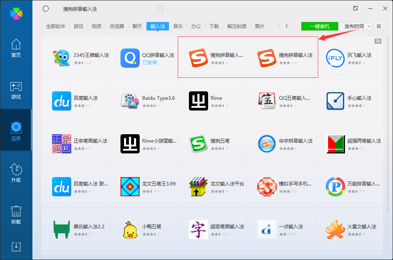Open the truncated 搜狗拼音输入... item

tap(212, 58)
